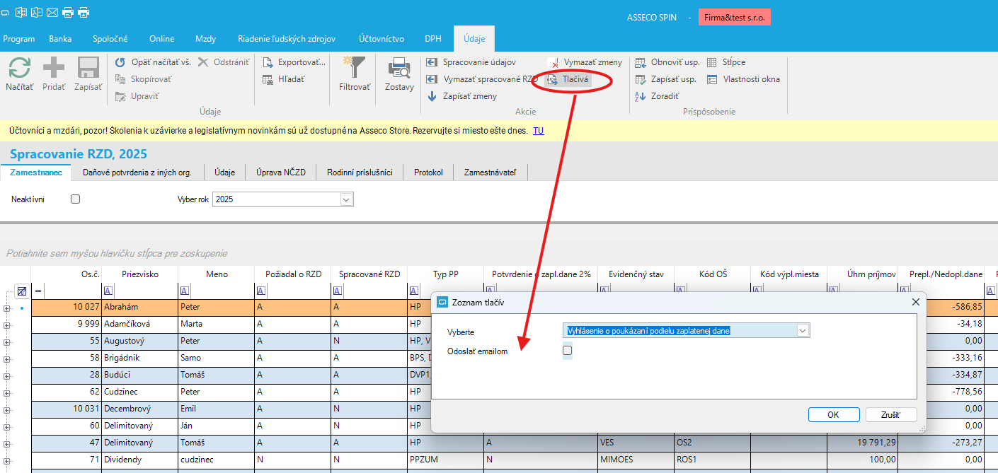Tick the Odoslať emailom checkbox
The width and height of the screenshot is (998, 473).
click(567, 350)
